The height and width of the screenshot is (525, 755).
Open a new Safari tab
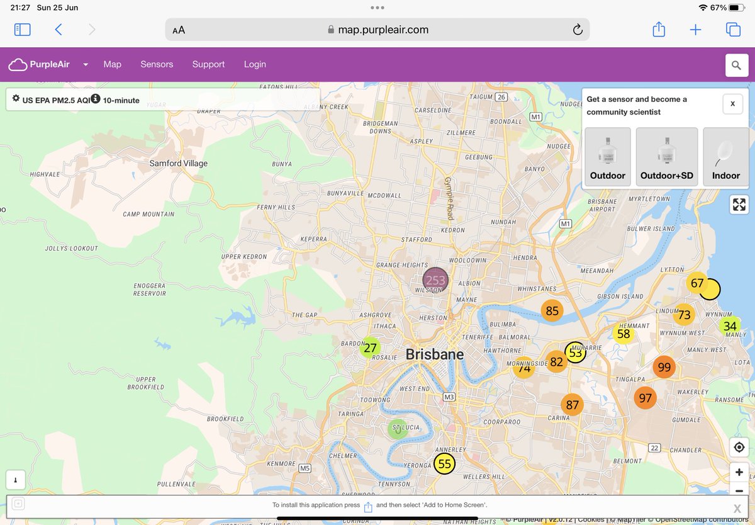point(695,30)
